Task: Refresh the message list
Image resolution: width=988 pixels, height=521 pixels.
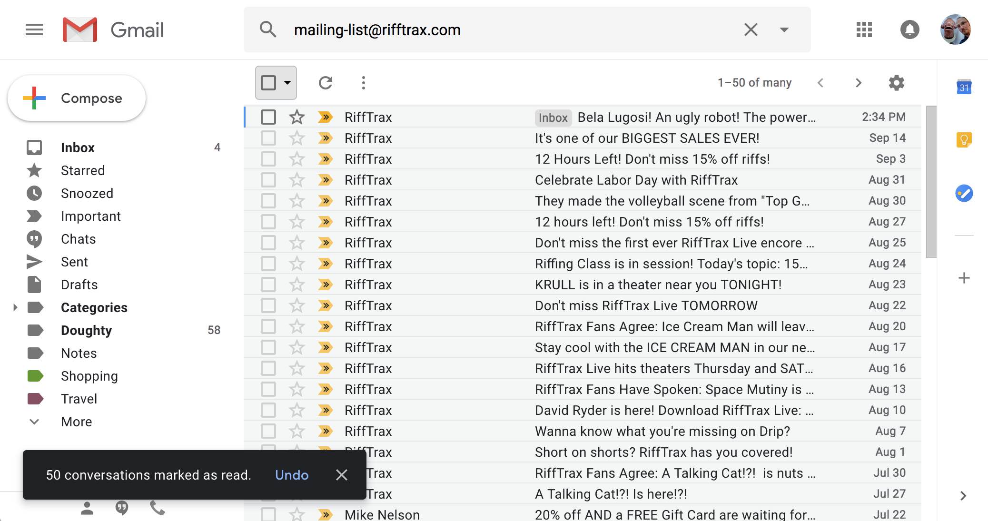Action: coord(326,83)
